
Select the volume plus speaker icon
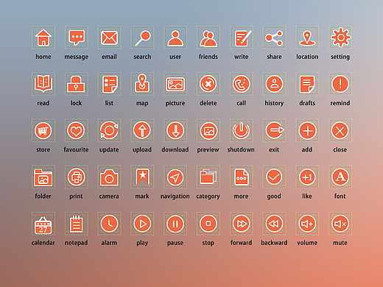[x=307, y=224]
